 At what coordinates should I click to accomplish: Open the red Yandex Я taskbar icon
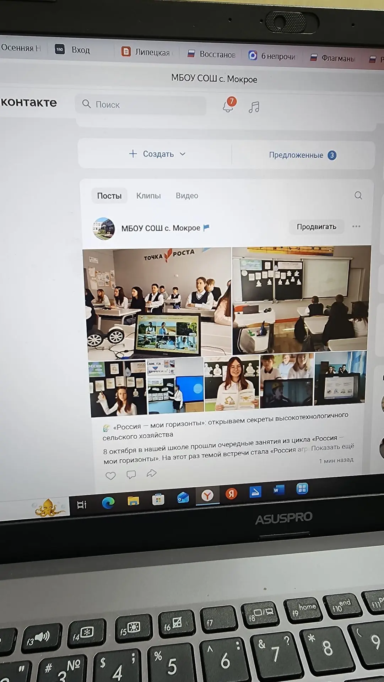[x=232, y=493]
